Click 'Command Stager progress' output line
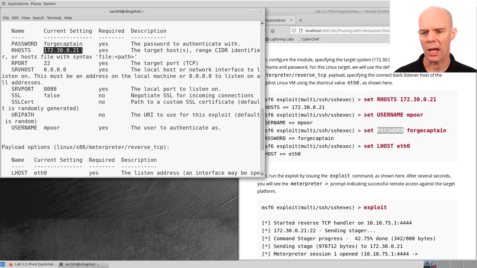Image resolution: width=477 pixels, height=268 pixels. point(348,239)
